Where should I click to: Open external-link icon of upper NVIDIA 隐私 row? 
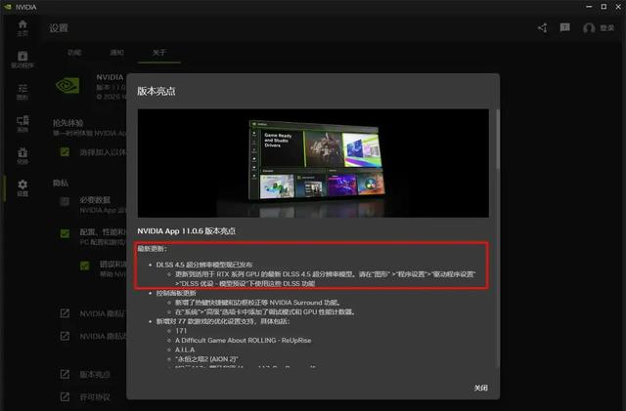click(x=65, y=313)
